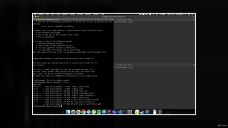
Task: Open Finder from the dock
Action: tap(68, 112)
